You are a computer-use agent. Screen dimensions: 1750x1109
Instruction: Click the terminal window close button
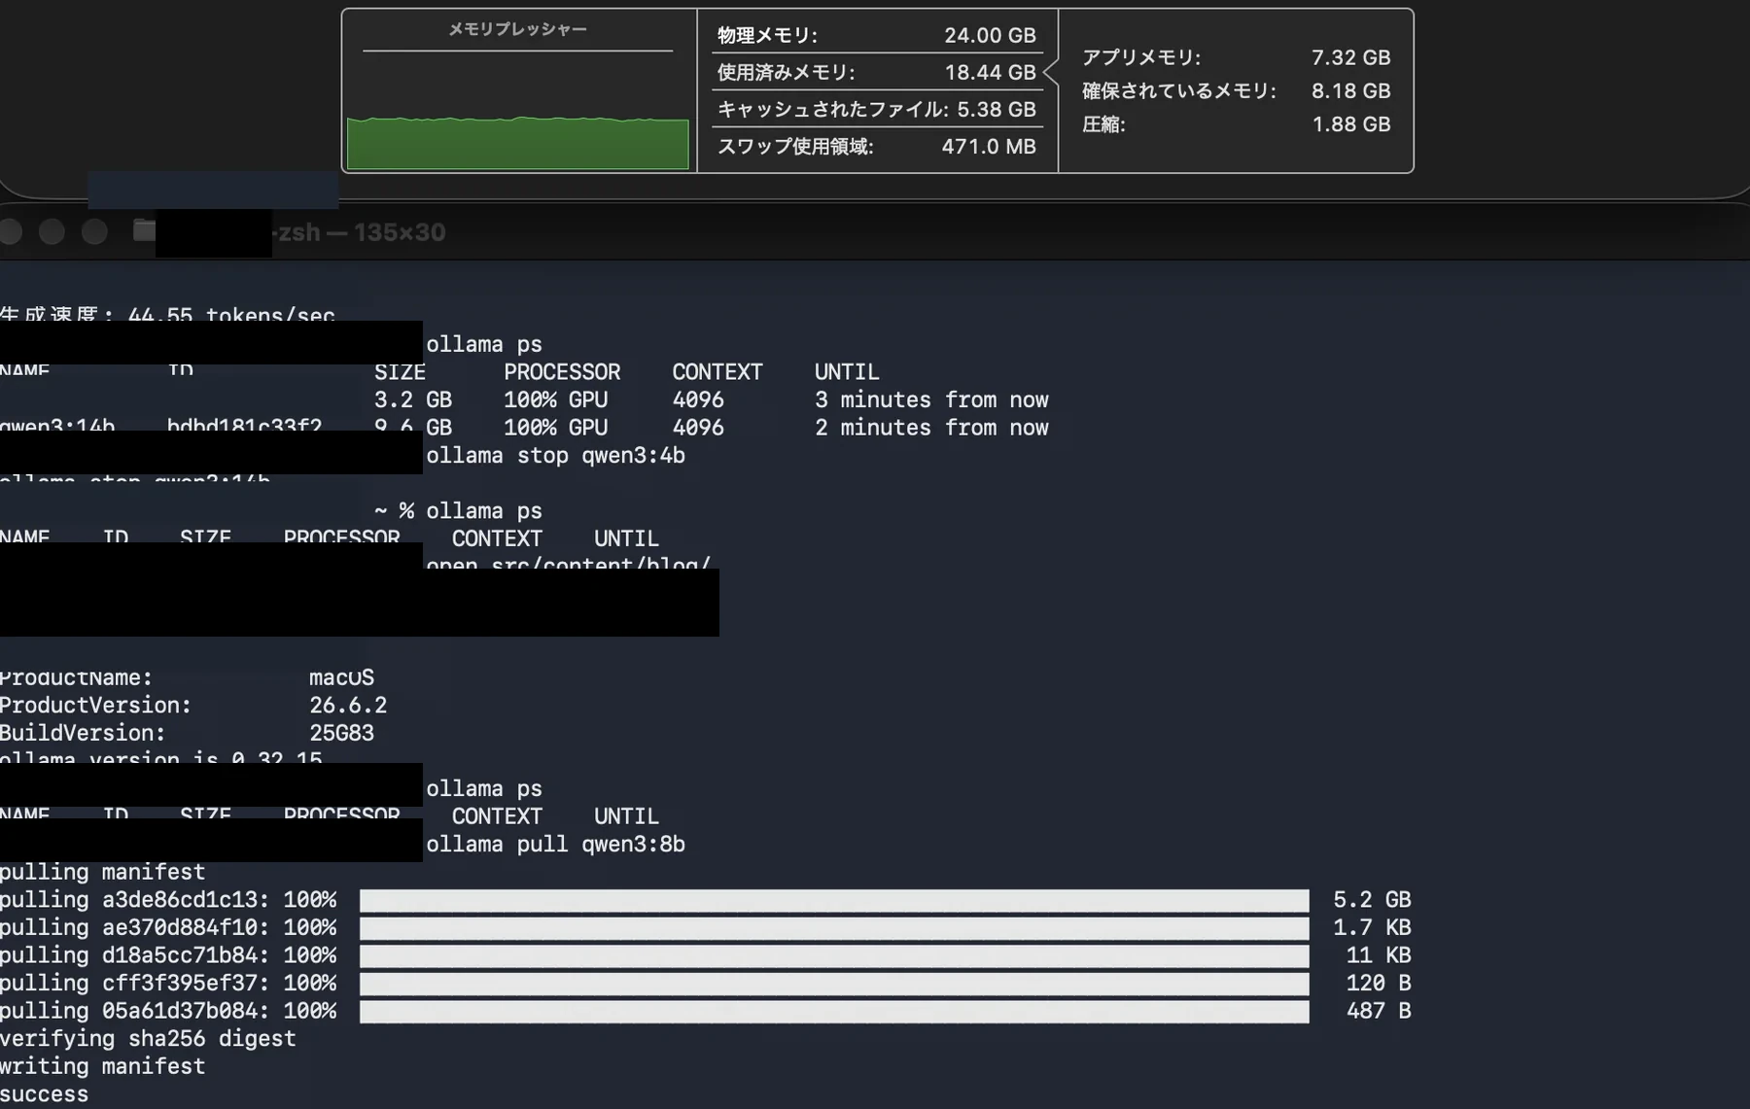click(x=10, y=231)
